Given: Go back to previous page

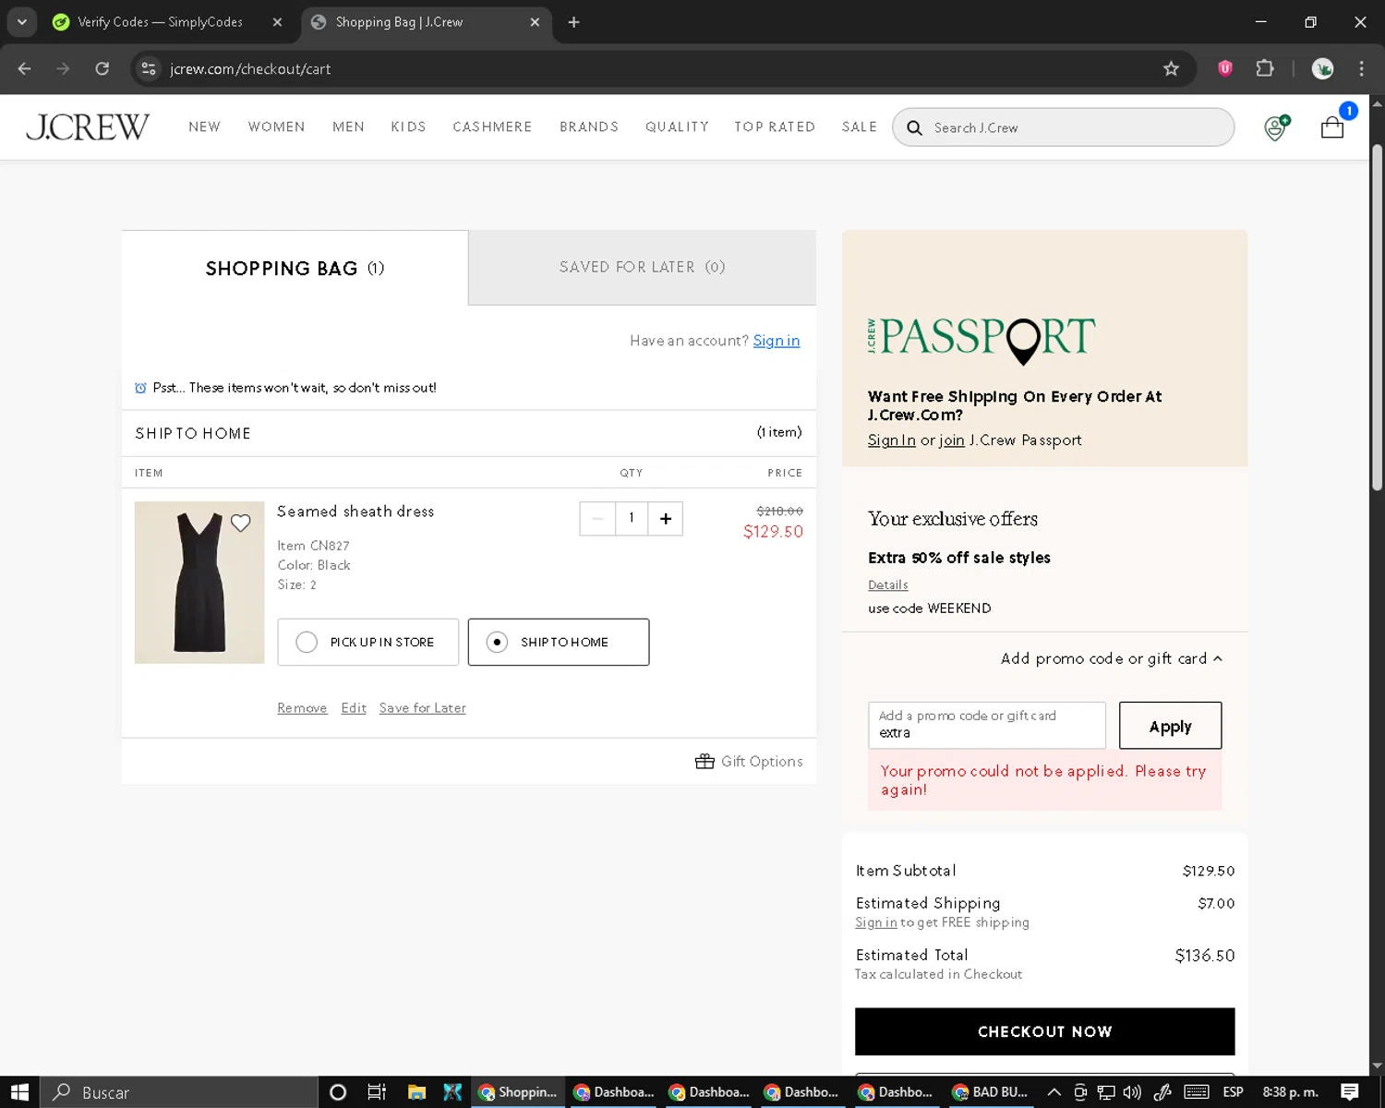Looking at the screenshot, I should tap(25, 68).
